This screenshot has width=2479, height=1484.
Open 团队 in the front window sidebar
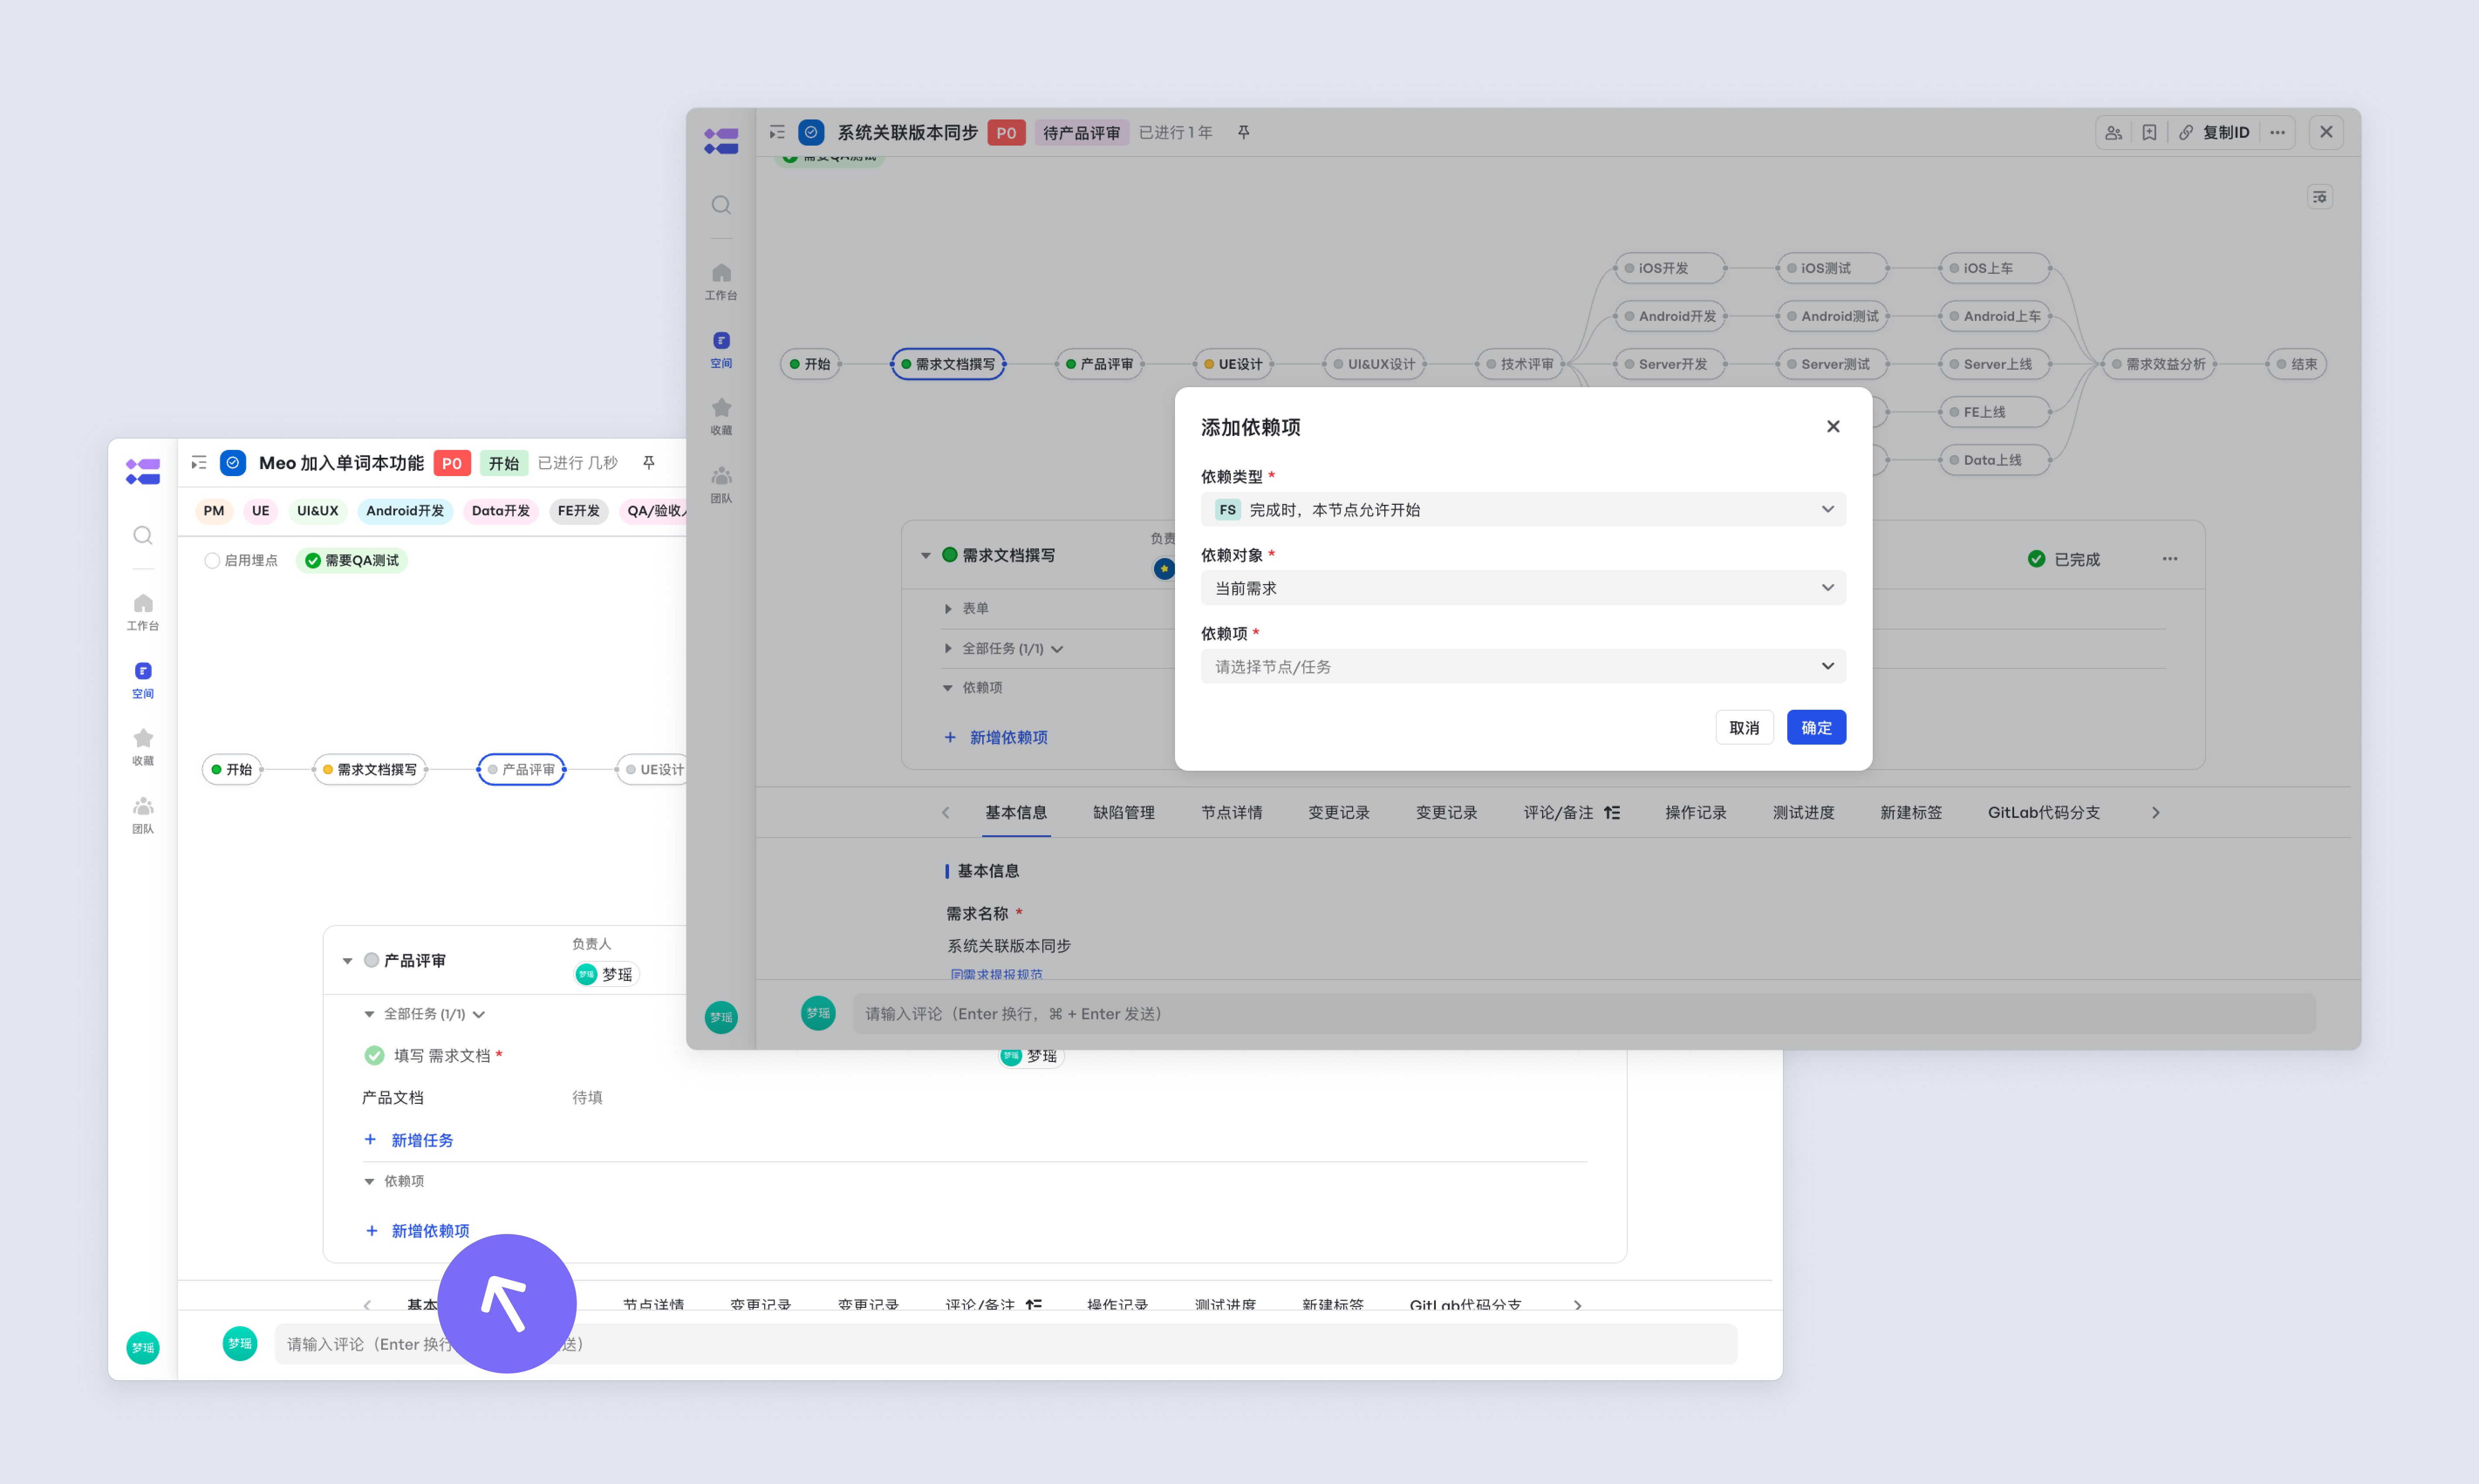[x=721, y=485]
